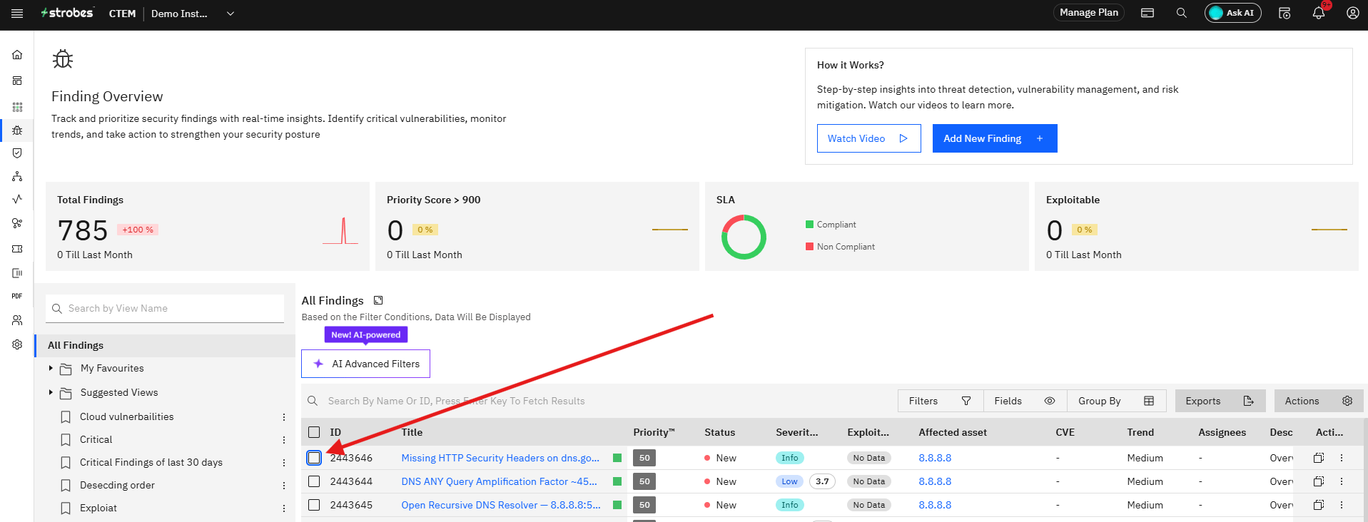
Task: Open the user profile icon
Action: [1352, 13]
